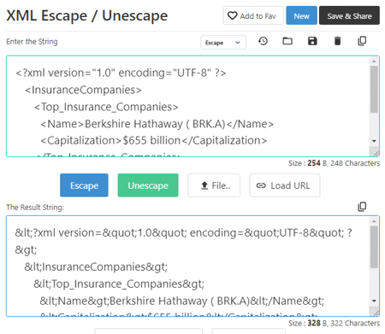Click inside the Result String textarea
385x334 pixels.
click(188, 267)
